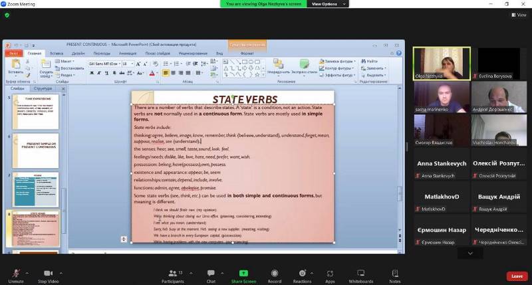Open the Макет layout dropdown

65,61
